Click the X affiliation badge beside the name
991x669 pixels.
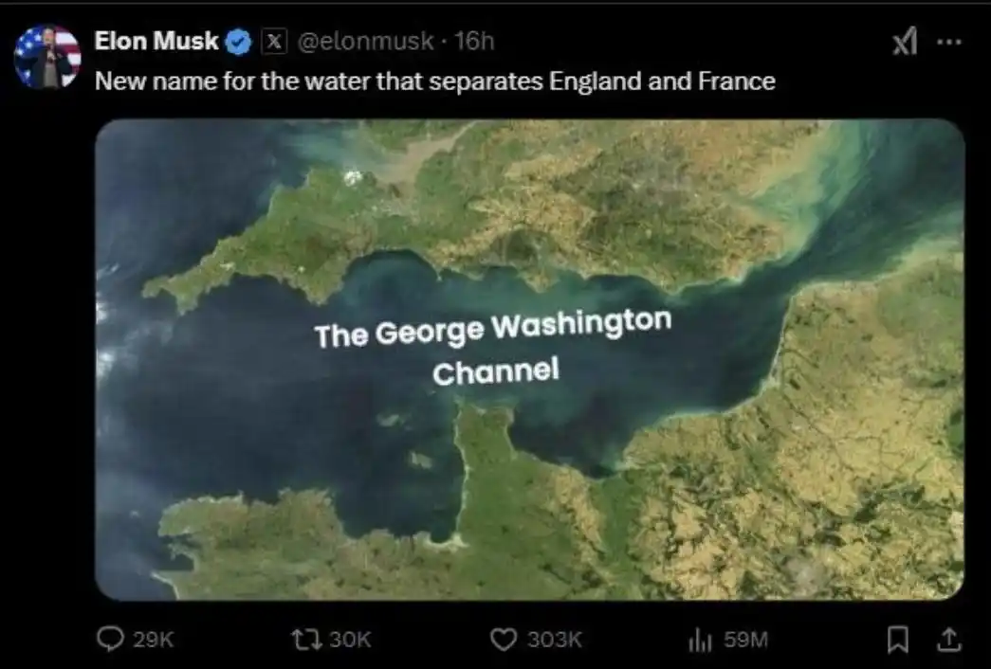tap(273, 41)
